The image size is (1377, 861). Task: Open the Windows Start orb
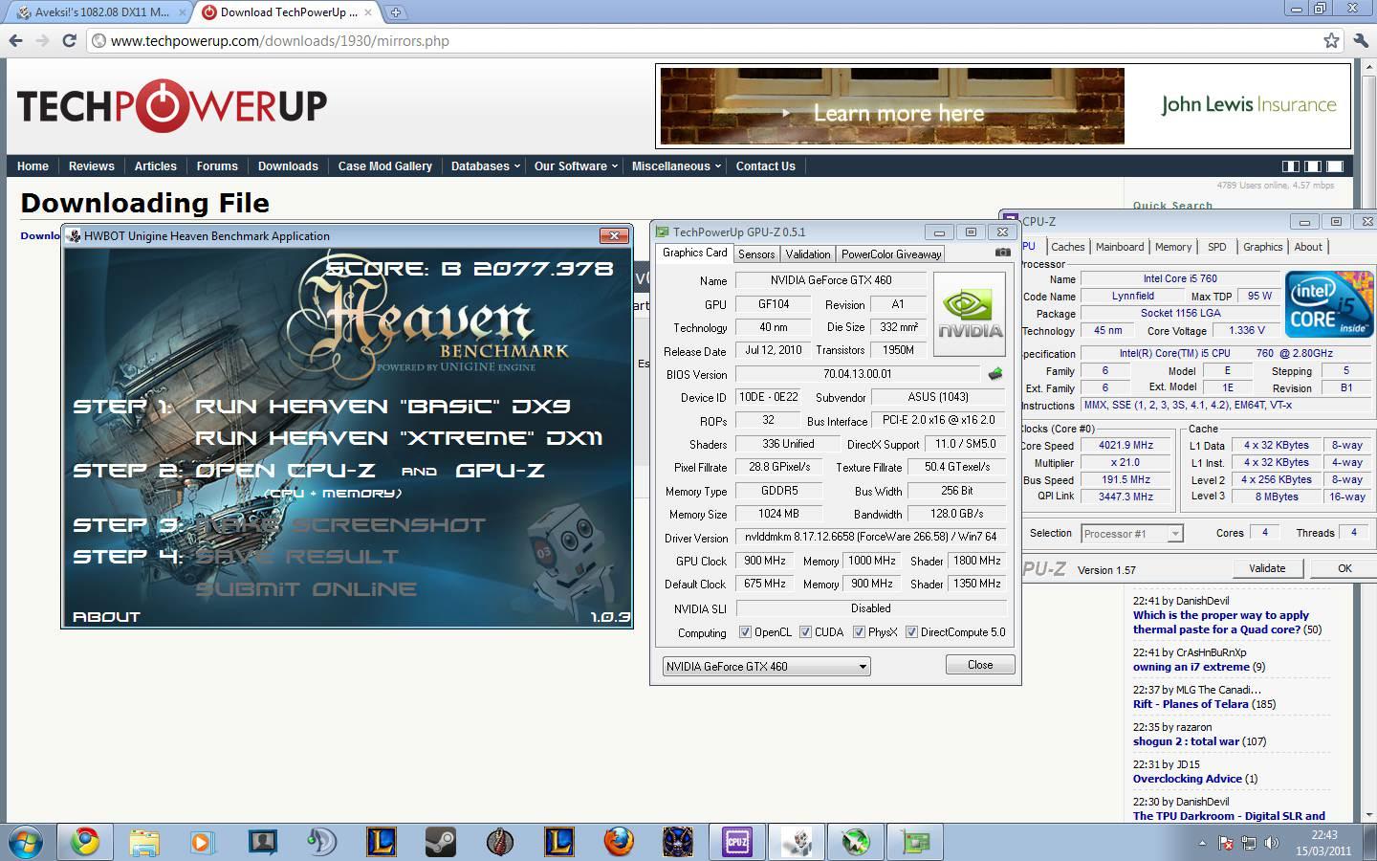coord(25,842)
